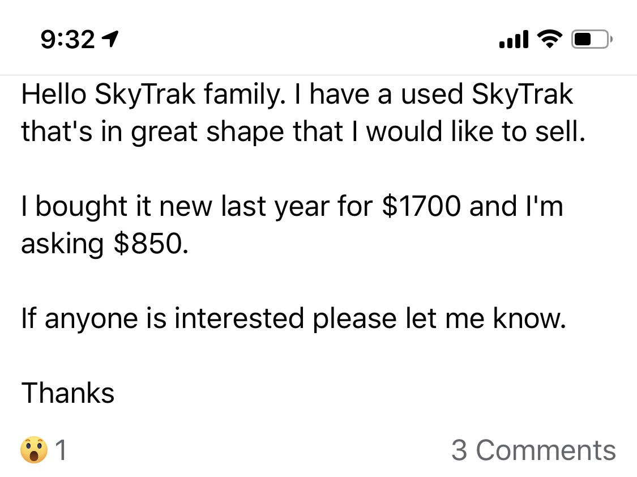Tap the location services arrow icon
637x477 pixels.
pos(109,39)
